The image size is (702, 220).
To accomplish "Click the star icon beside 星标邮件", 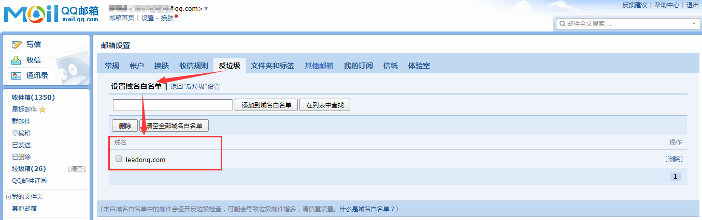I will [42, 109].
